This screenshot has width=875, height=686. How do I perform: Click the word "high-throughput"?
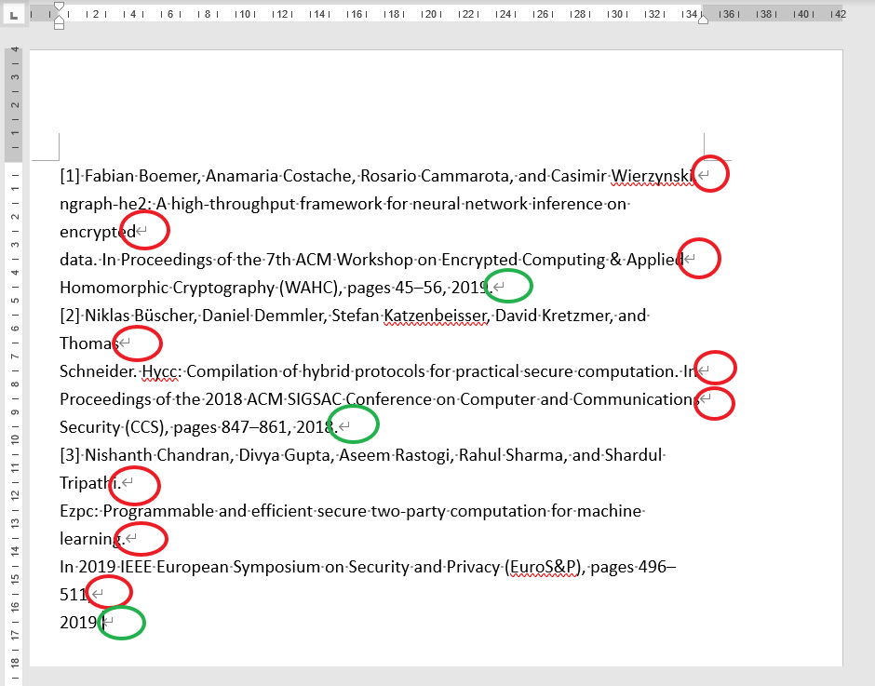click(234, 204)
